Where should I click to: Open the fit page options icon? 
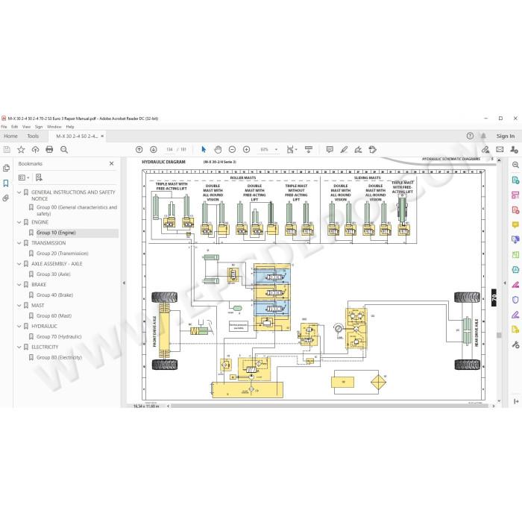[292, 149]
